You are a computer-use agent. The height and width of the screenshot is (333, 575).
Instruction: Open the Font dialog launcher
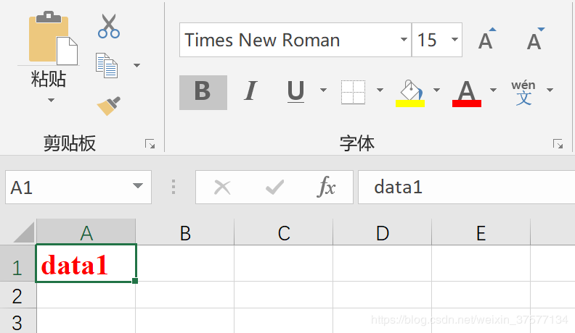(x=558, y=144)
